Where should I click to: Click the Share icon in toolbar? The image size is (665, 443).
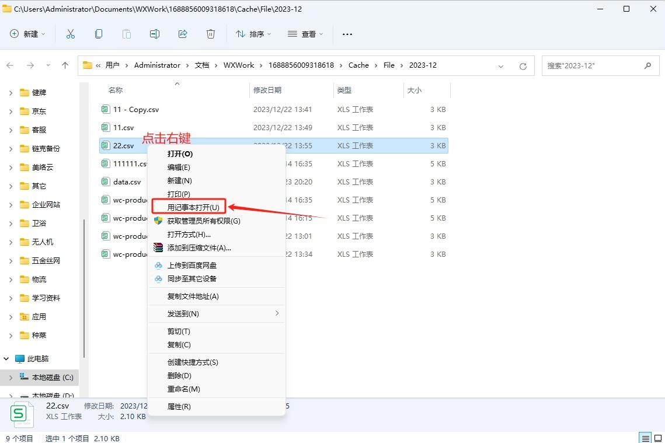pyautogui.click(x=183, y=34)
